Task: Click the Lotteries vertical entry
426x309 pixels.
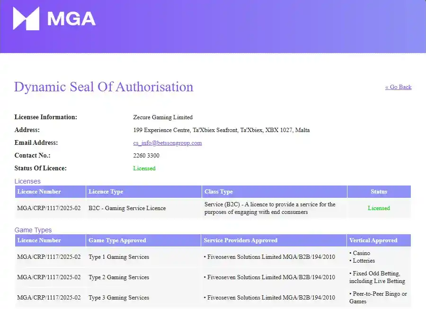Action: (362, 261)
